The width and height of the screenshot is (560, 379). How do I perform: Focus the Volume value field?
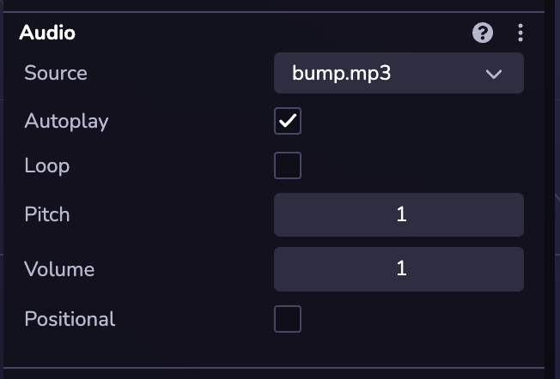(399, 269)
